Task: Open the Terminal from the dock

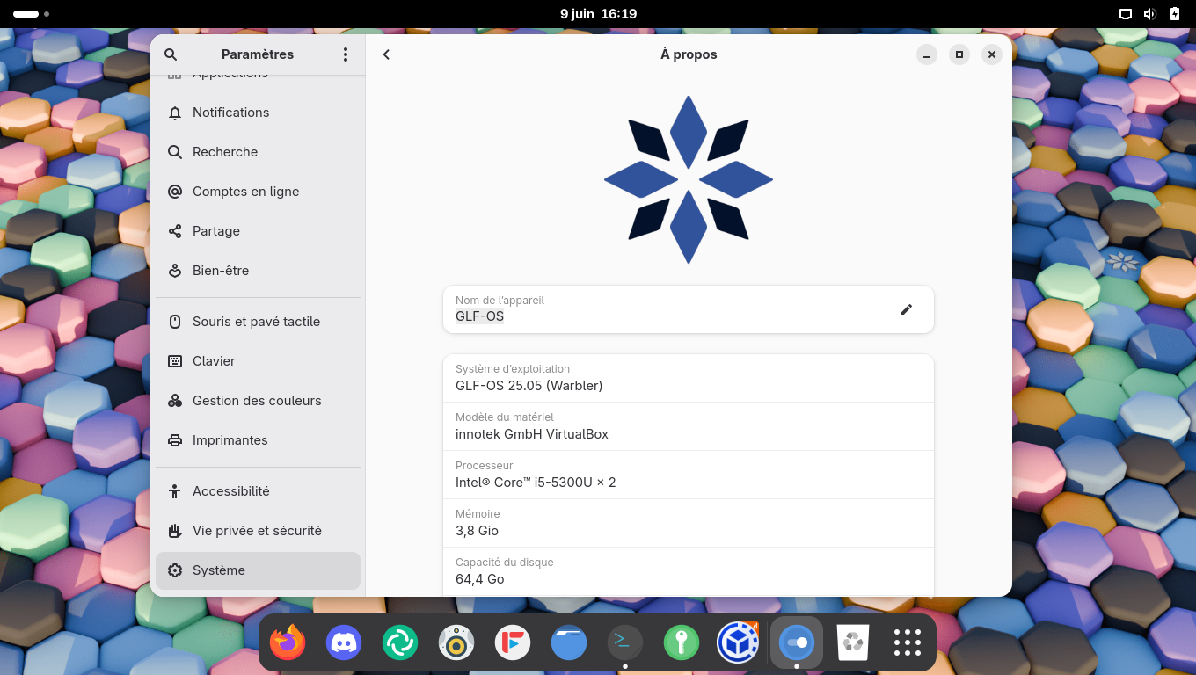Action: pyautogui.click(x=625, y=643)
